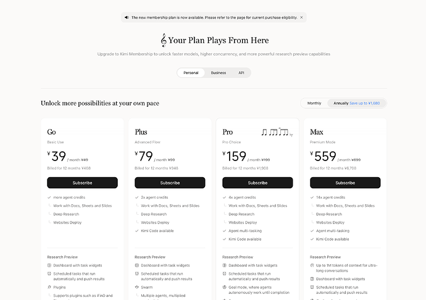Viewport: 426px width, 300px height.
Task: Subscribe to the Plus plan
Action: pyautogui.click(x=170, y=183)
